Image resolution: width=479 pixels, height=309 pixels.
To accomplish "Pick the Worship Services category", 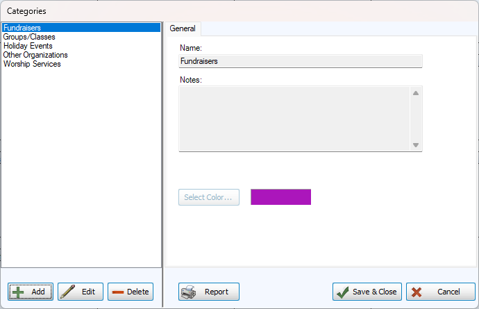I will tap(32, 64).
